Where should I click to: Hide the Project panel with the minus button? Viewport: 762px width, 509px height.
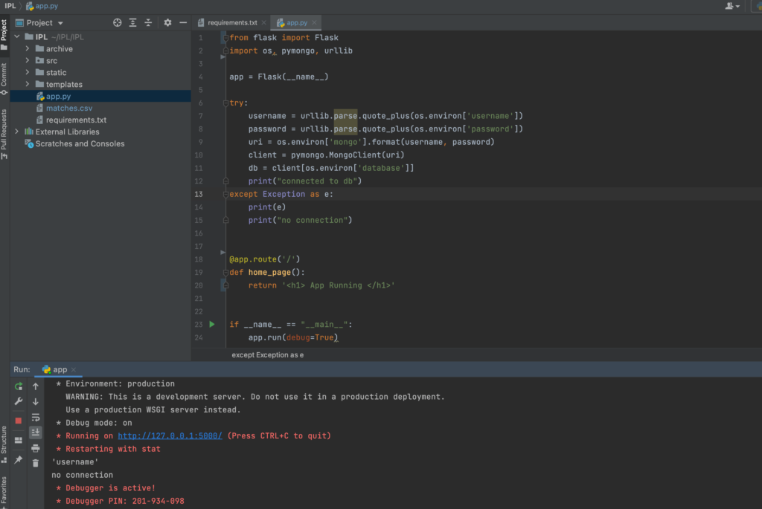[x=183, y=23]
